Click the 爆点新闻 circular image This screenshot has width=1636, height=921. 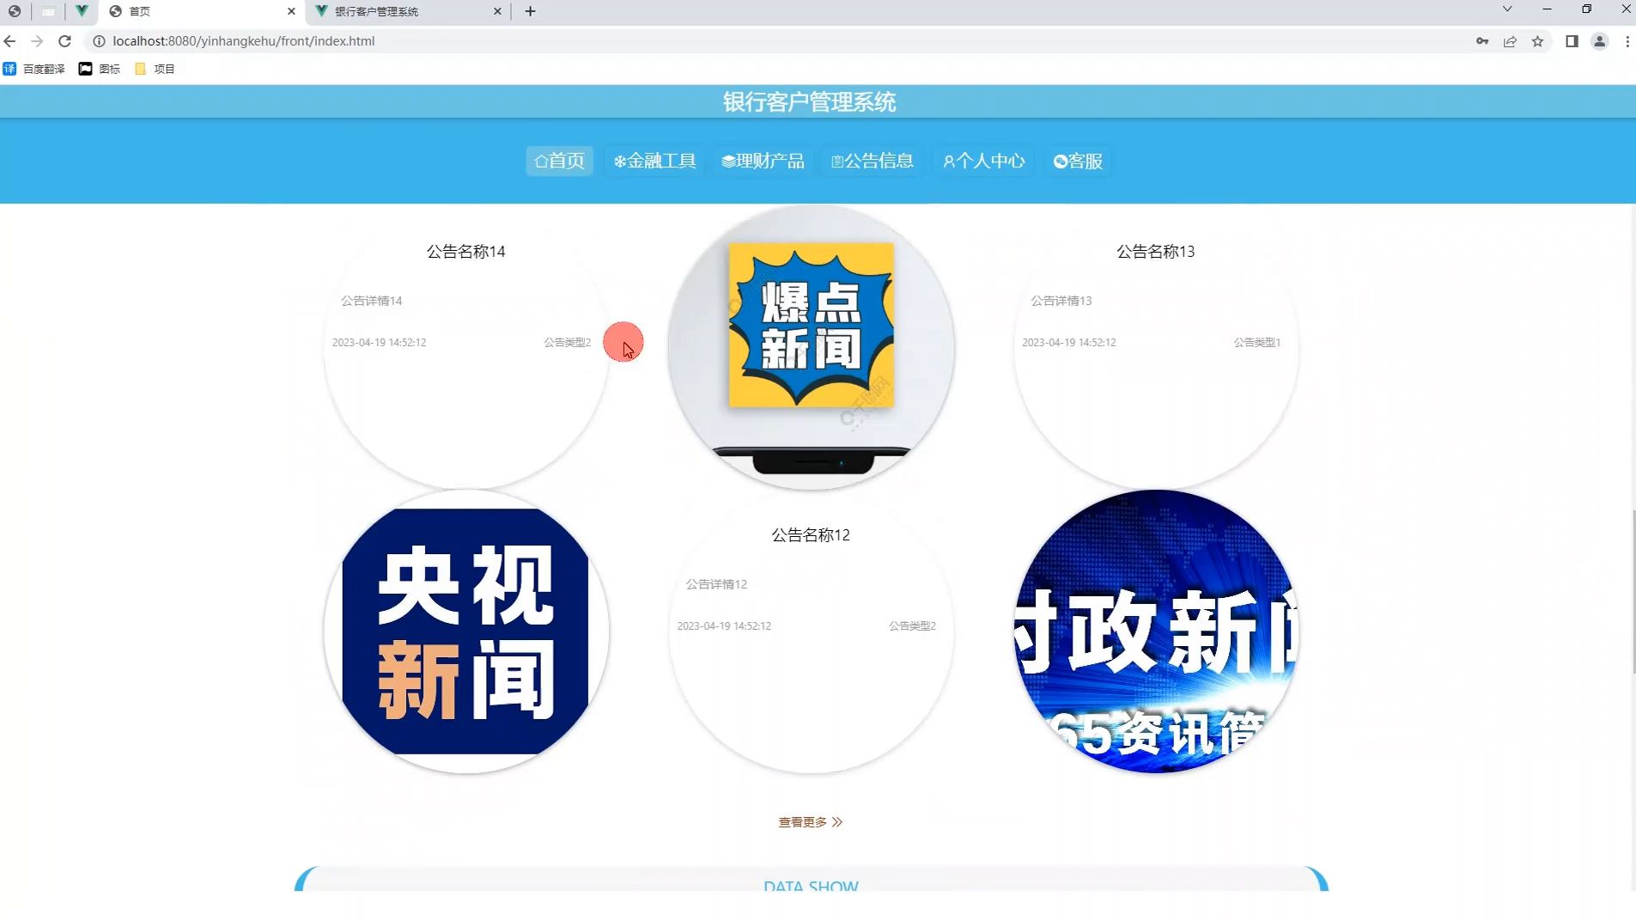(811, 347)
